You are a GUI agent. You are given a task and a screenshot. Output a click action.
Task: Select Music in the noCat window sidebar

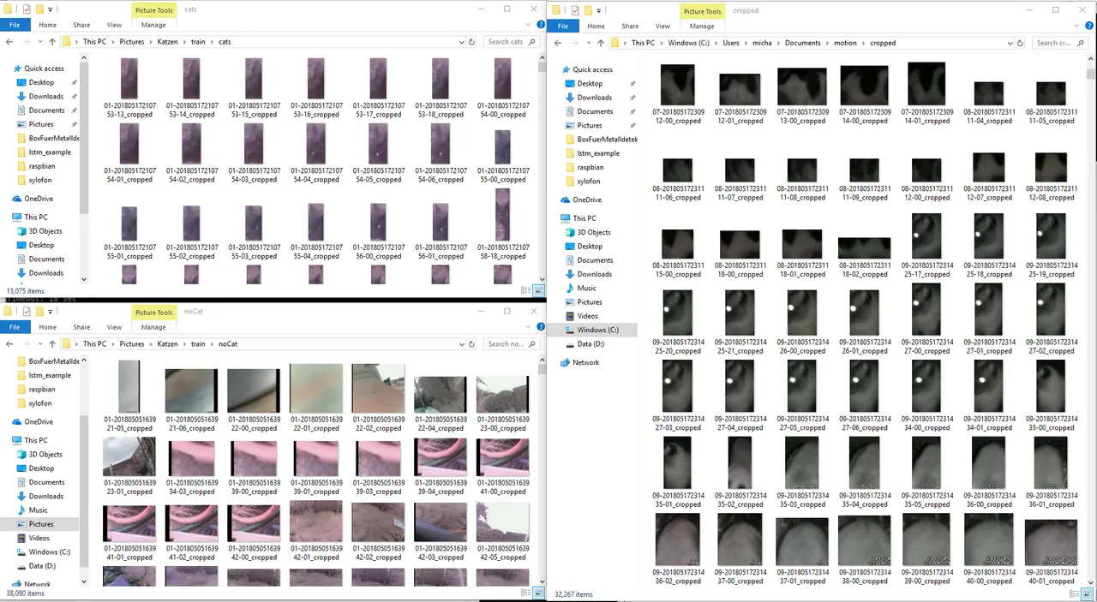pos(39,510)
